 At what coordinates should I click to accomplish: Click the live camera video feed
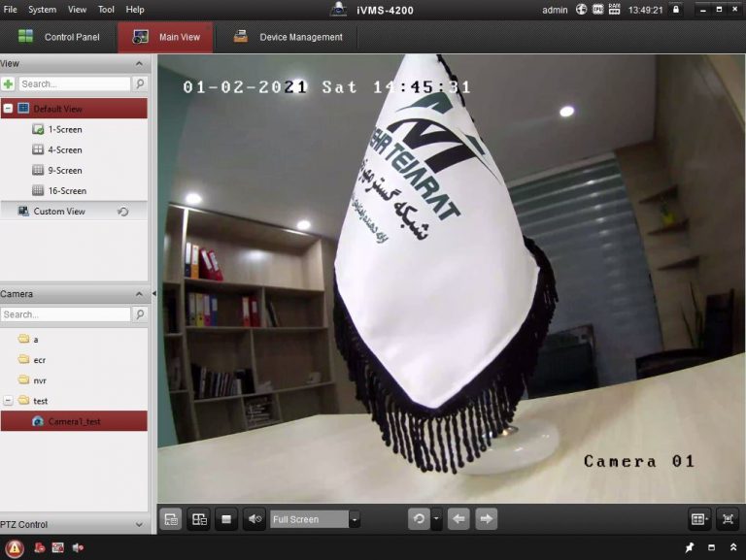pos(451,279)
